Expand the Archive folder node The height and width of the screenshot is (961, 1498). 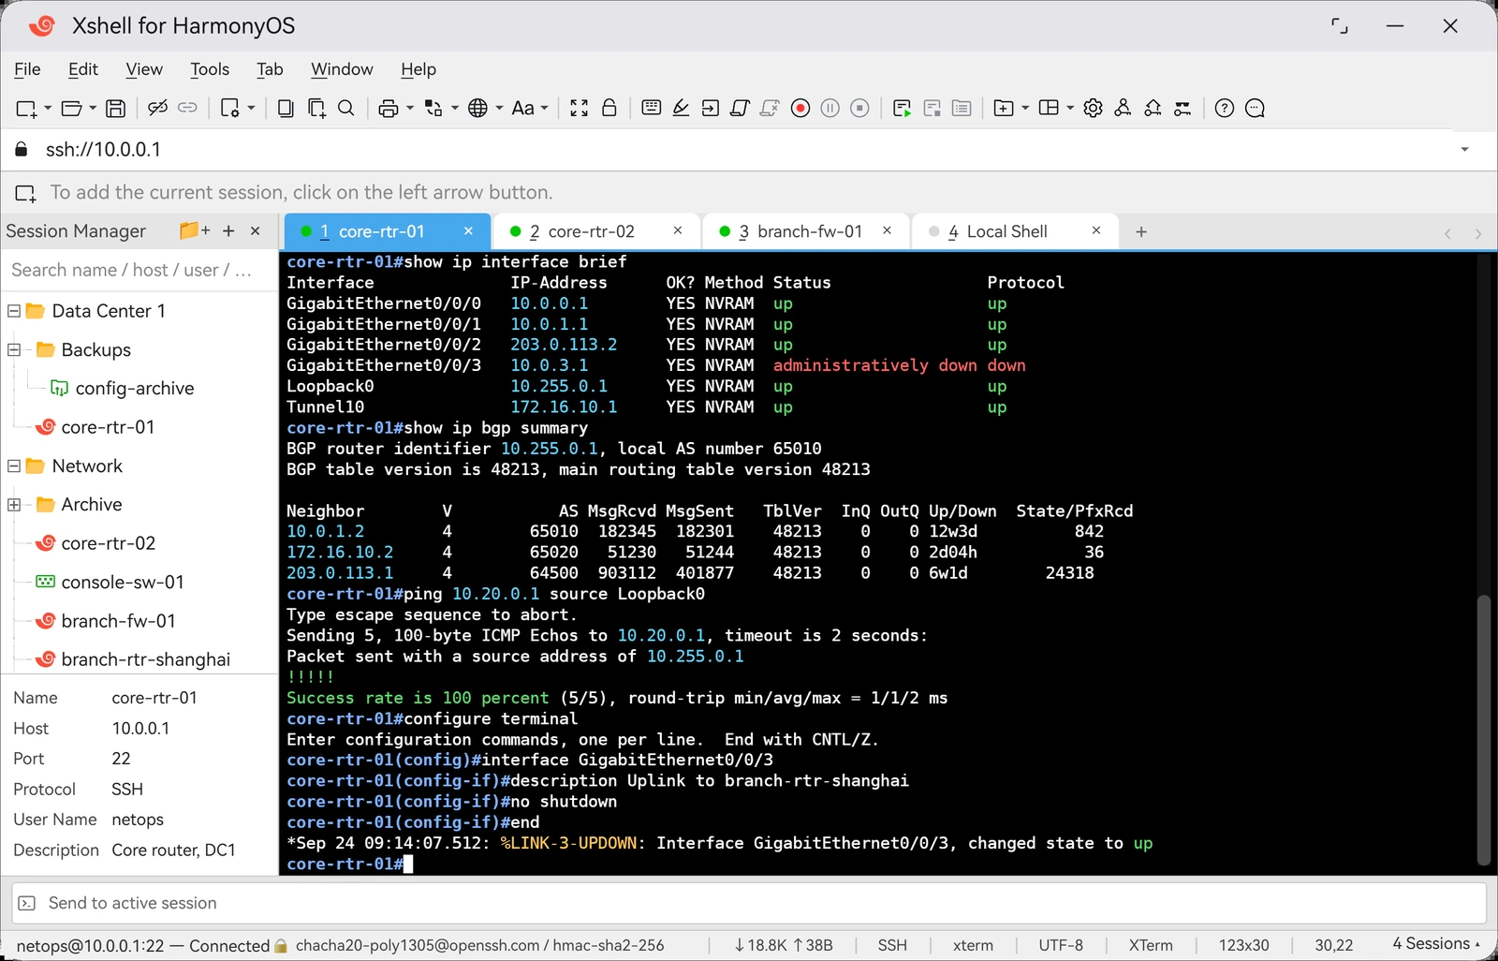14,505
